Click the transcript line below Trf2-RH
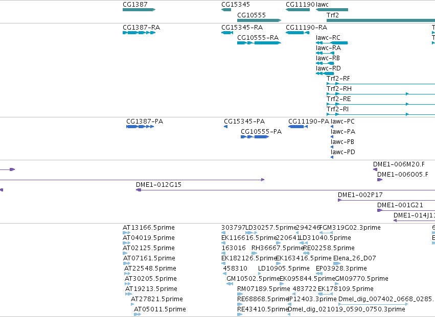Image resolution: width=435 pixels, height=317 pixels. click(x=381, y=94)
